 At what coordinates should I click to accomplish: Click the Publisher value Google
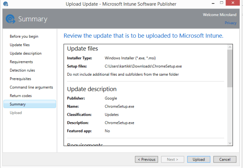[111, 99]
